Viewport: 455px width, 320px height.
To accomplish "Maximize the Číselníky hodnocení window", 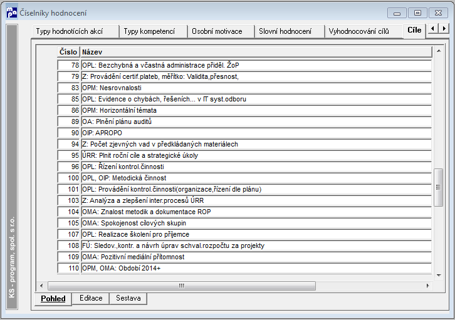I will [x=417, y=13].
